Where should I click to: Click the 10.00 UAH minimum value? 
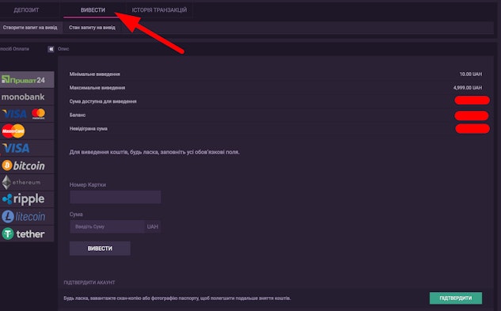(x=471, y=74)
